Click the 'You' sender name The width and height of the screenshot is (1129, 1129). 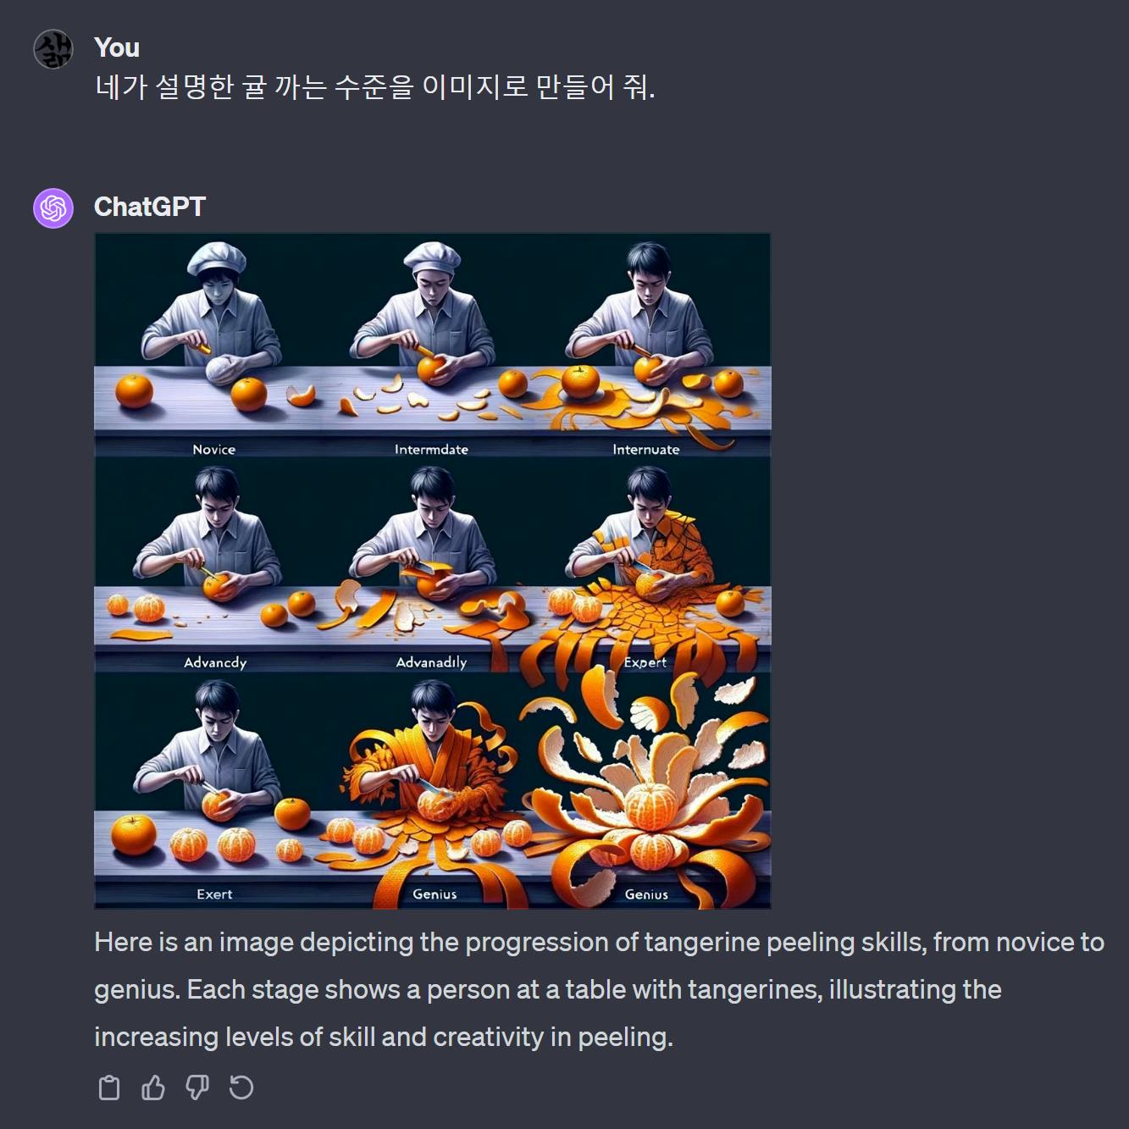pyautogui.click(x=117, y=48)
